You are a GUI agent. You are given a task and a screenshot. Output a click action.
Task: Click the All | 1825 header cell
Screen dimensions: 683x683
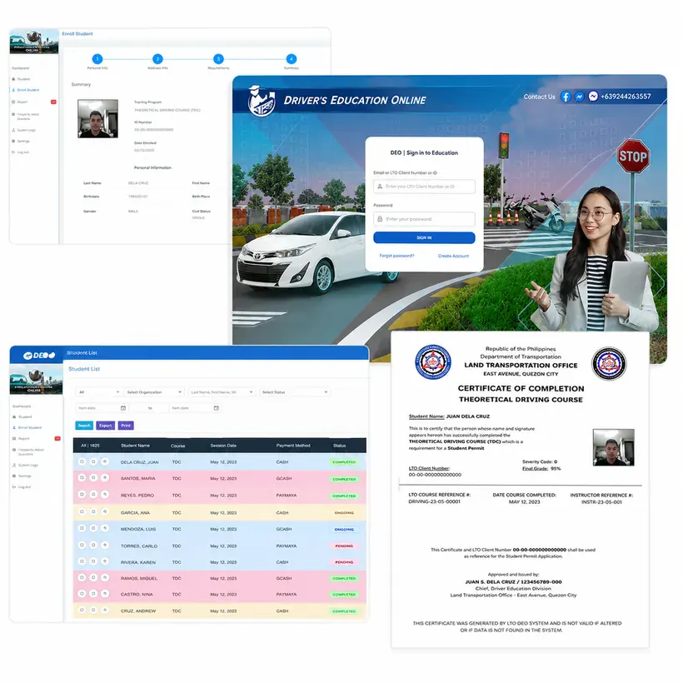90,446
